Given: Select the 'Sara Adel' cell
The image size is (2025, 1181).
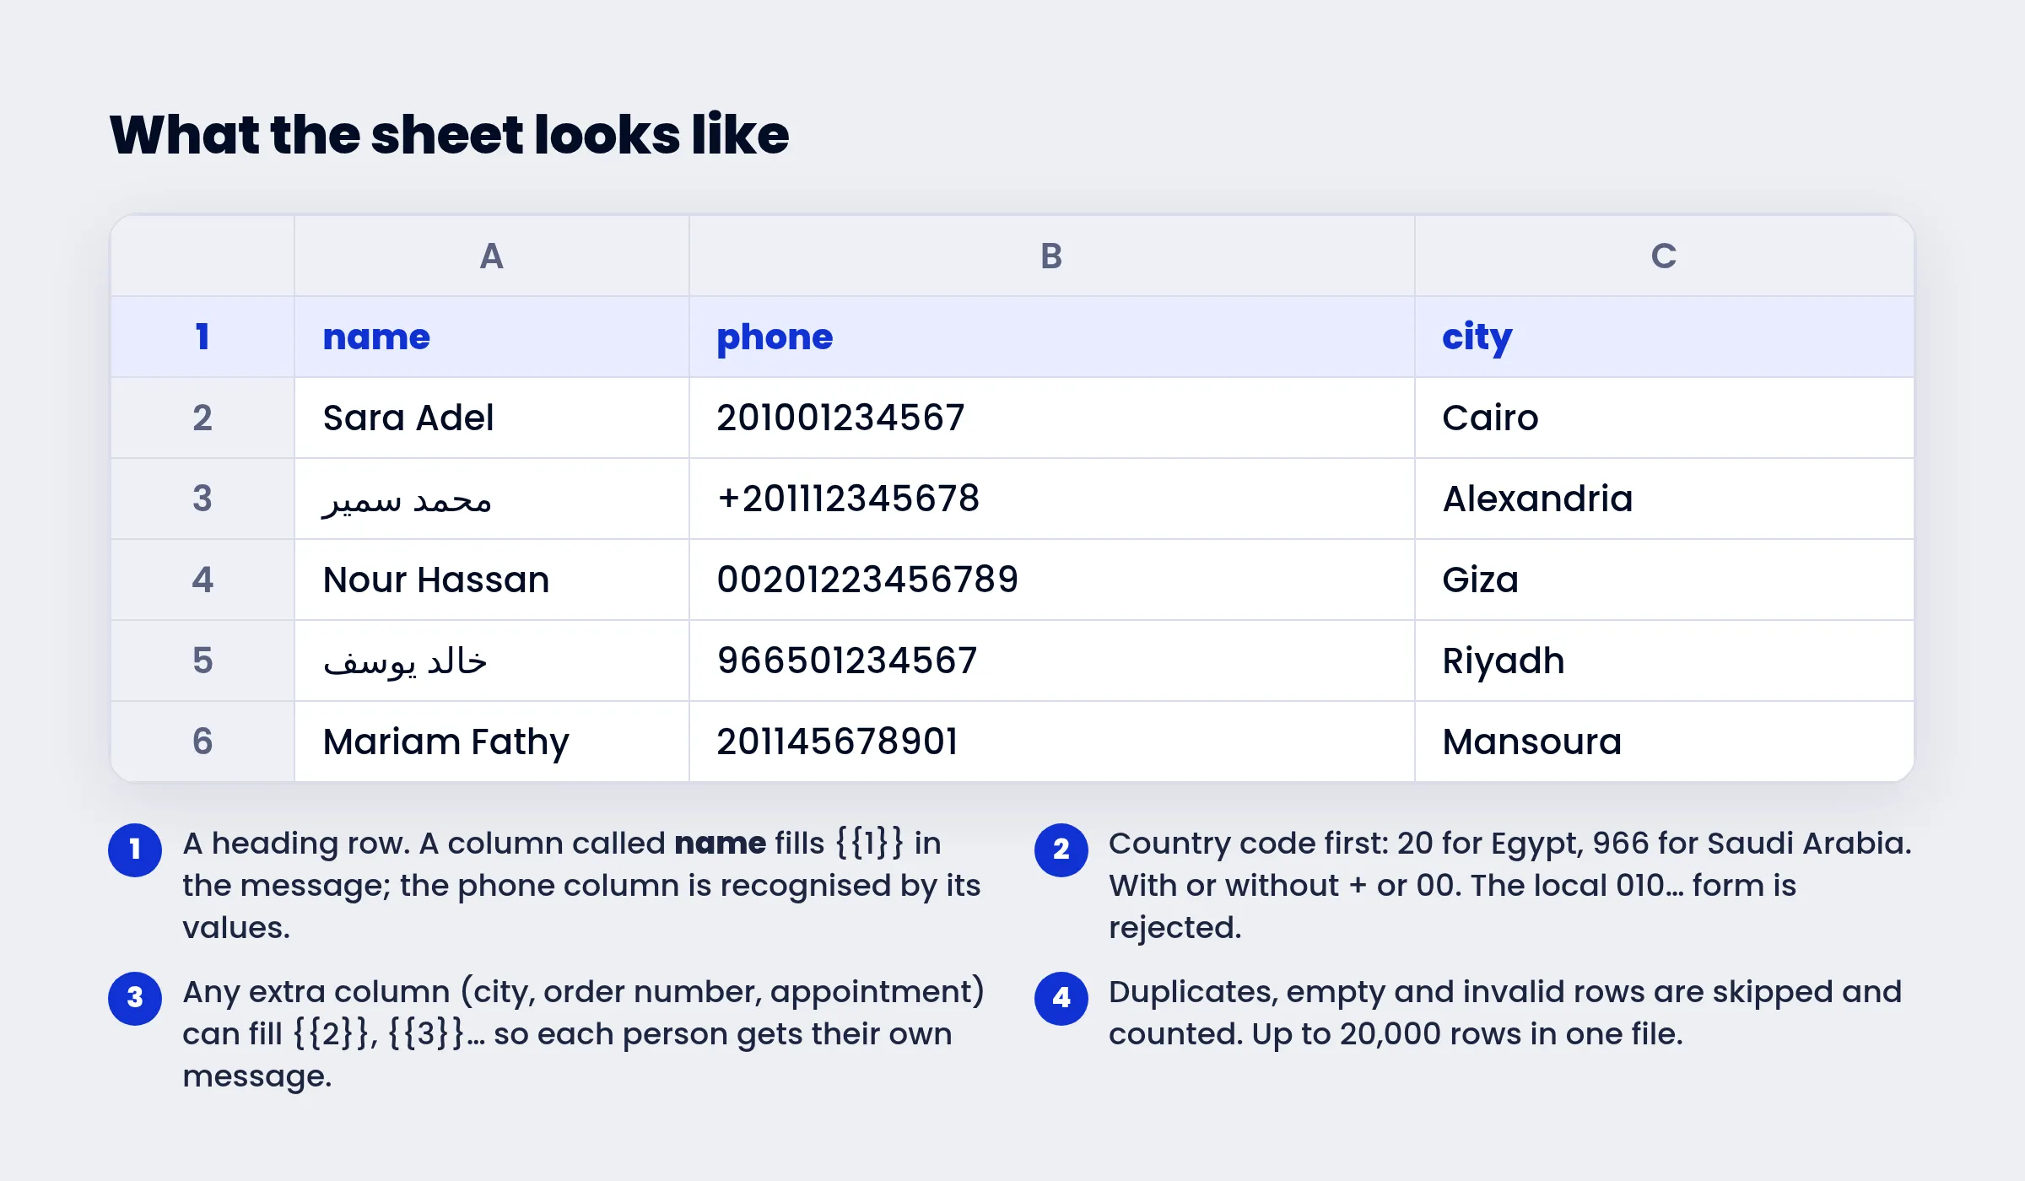Looking at the screenshot, I should point(492,418).
